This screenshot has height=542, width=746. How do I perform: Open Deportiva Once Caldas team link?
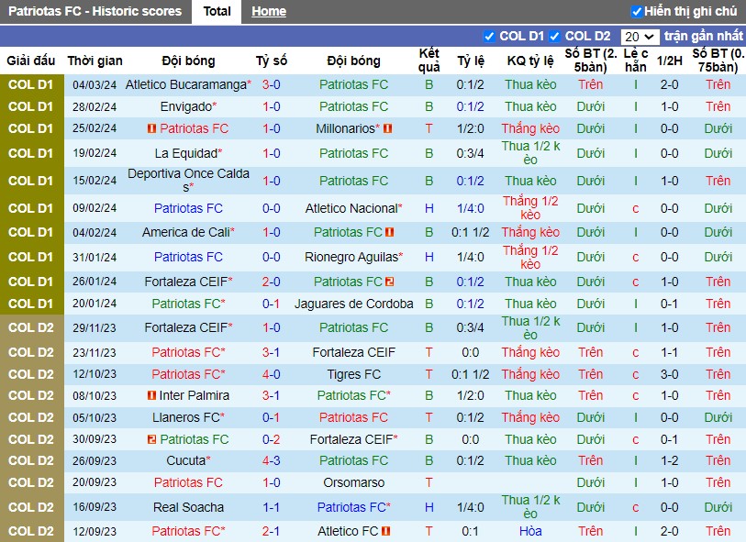tap(188, 181)
